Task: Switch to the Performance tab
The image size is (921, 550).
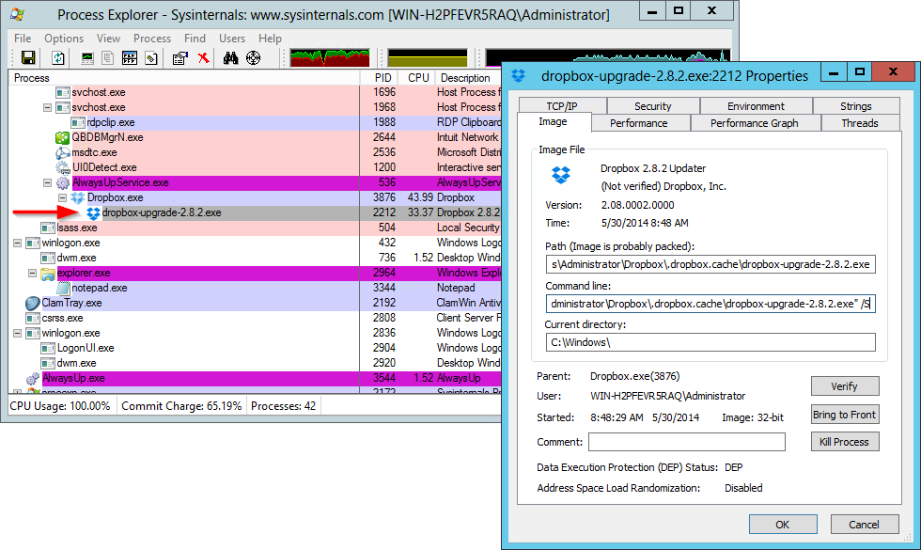Action: pos(638,123)
